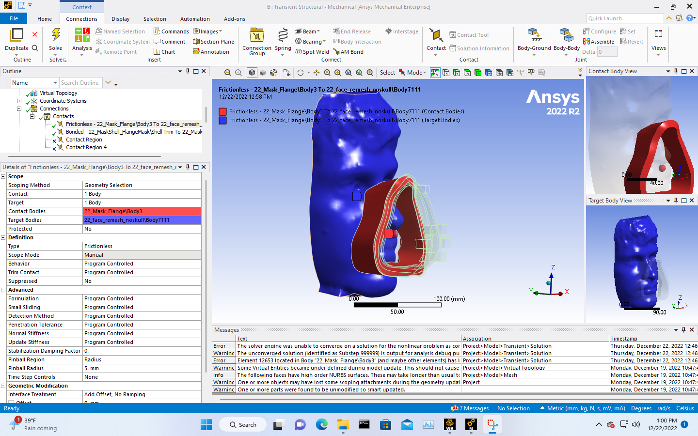Click the Beam connection button
This screenshot has height=436, width=698.
pos(308,31)
